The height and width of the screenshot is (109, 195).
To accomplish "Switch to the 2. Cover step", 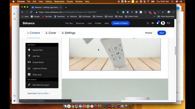I will 51,33.
